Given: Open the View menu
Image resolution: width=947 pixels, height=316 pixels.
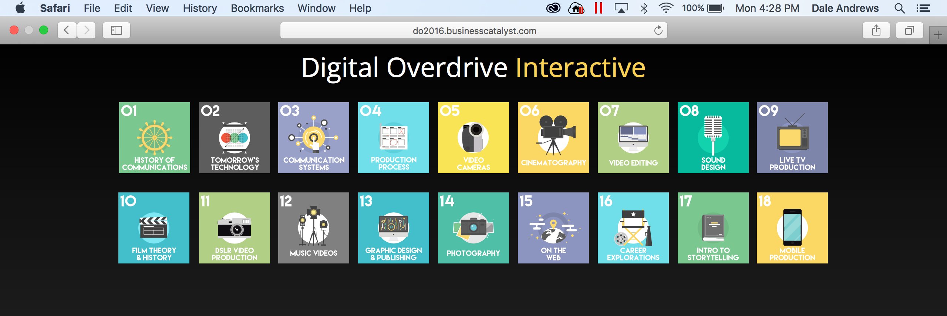Looking at the screenshot, I should point(157,8).
